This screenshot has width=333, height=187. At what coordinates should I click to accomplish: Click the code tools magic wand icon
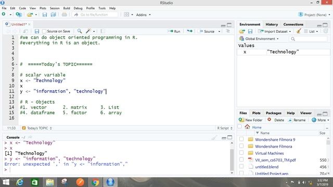pyautogui.click(x=88, y=31)
